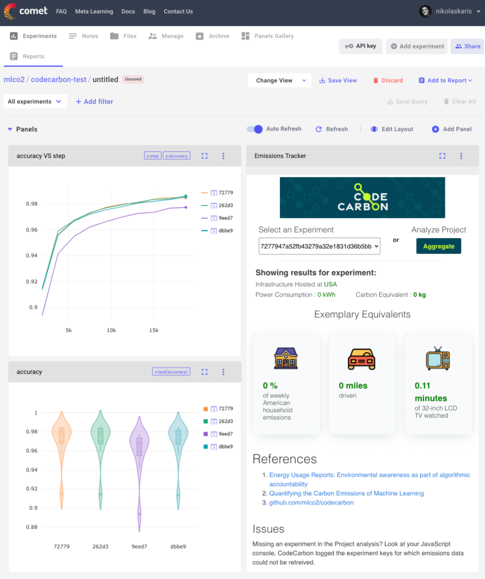
Task: Open the Experiments panel icon tab
Action: (x=14, y=36)
